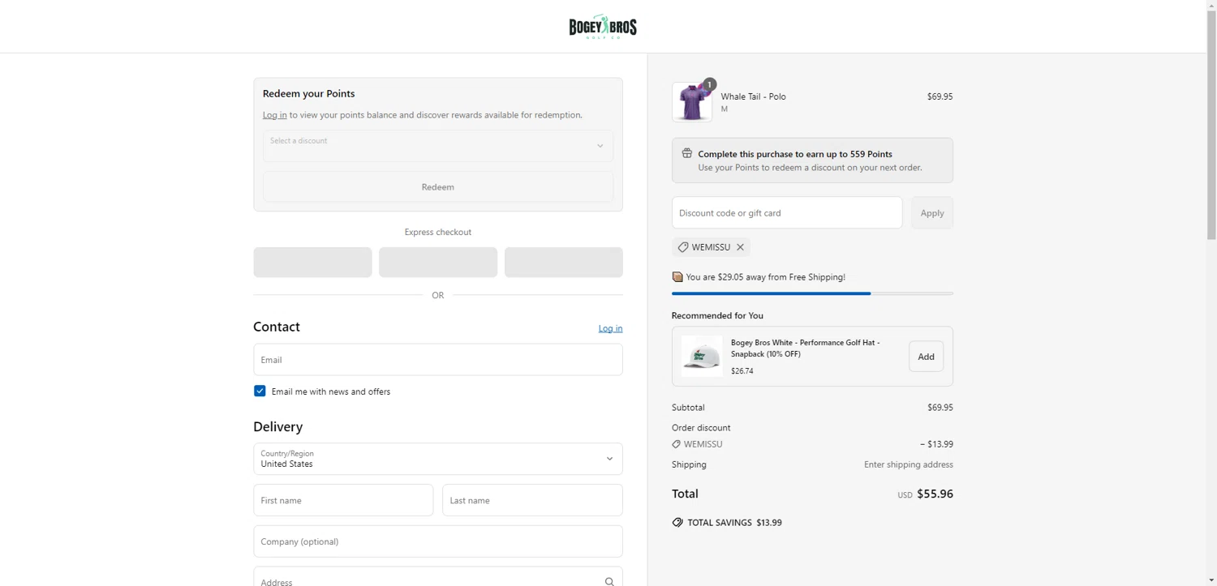Uncheck Email me with news and offers

point(260,391)
